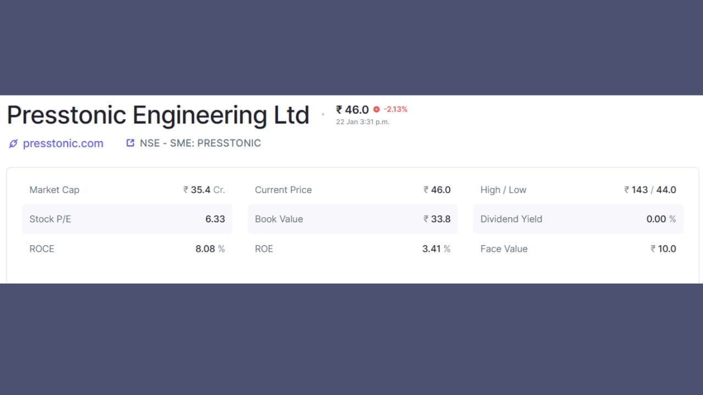Select the High / Low label
Screen dimensions: 703x395
coord(503,190)
